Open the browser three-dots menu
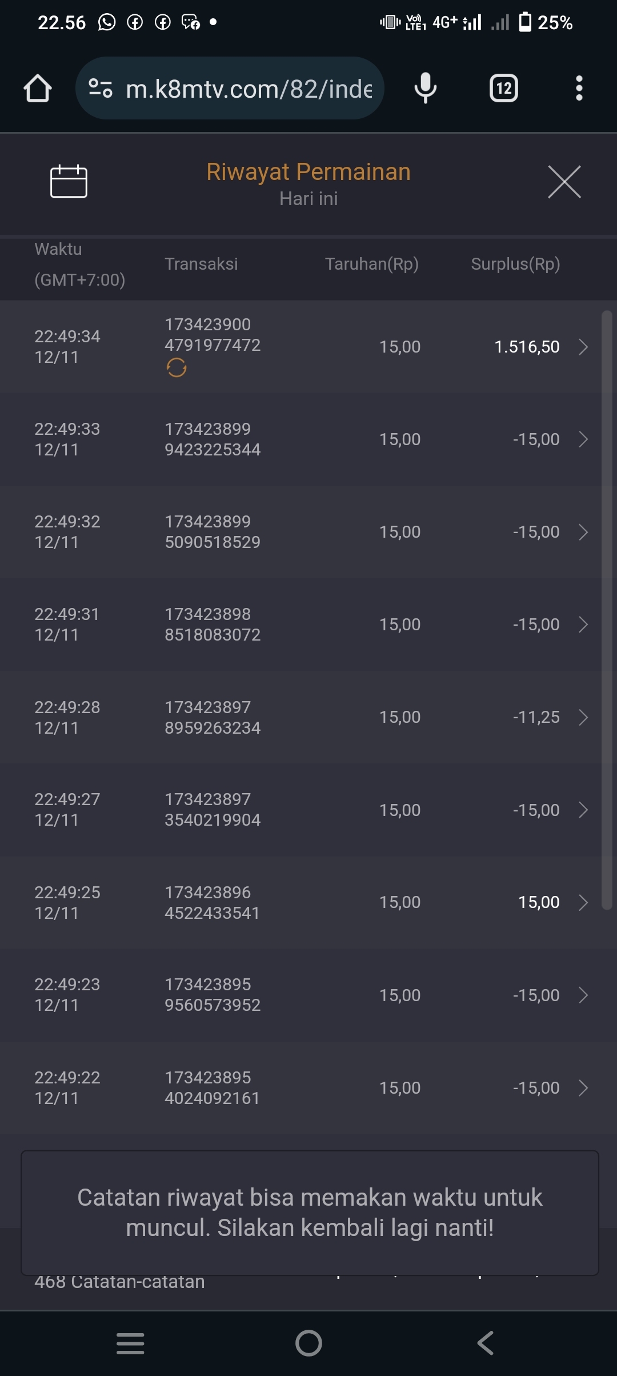The height and width of the screenshot is (1376, 617). pyautogui.click(x=579, y=89)
